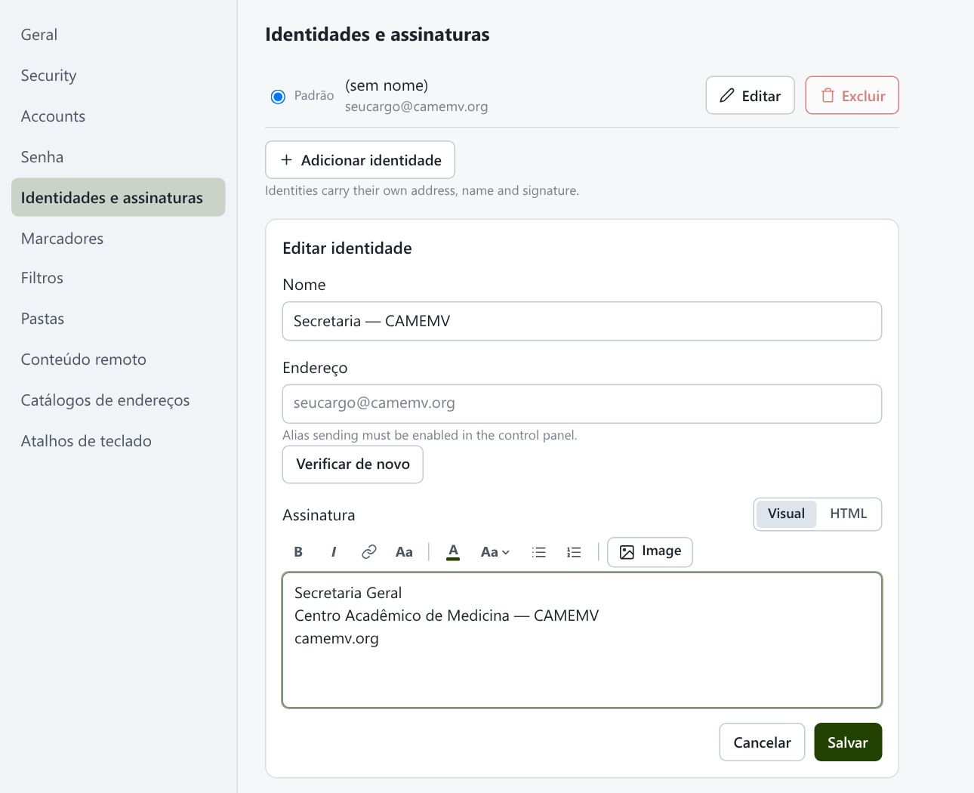Delete identity with Excluir button
This screenshot has width=974, height=793.
(x=852, y=96)
